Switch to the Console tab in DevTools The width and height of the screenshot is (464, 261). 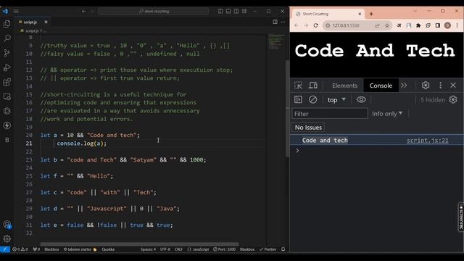pos(381,86)
